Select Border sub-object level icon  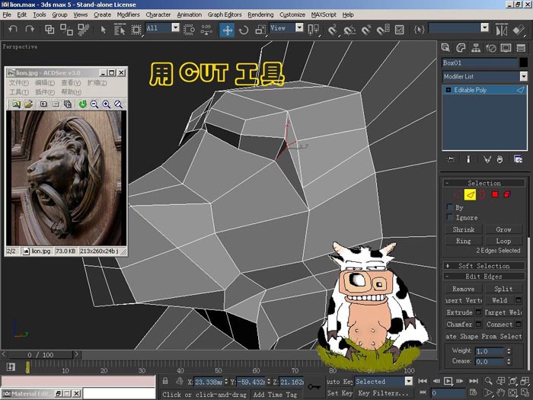(x=482, y=194)
